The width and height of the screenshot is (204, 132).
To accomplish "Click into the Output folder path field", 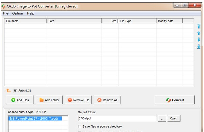I will tap(117, 118).
